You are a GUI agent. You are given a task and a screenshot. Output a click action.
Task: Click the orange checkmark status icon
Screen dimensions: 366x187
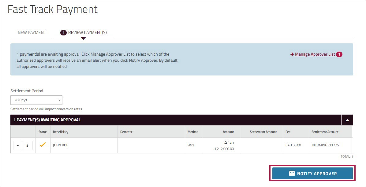pos(43,145)
